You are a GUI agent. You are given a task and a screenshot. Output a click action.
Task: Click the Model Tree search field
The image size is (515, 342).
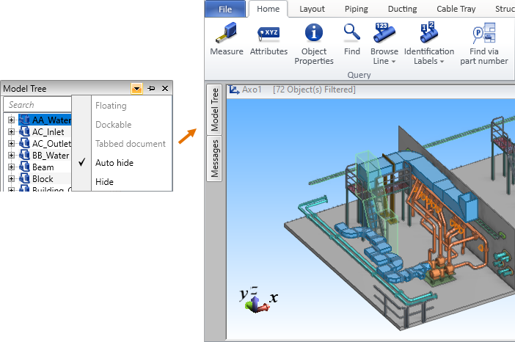pos(38,105)
